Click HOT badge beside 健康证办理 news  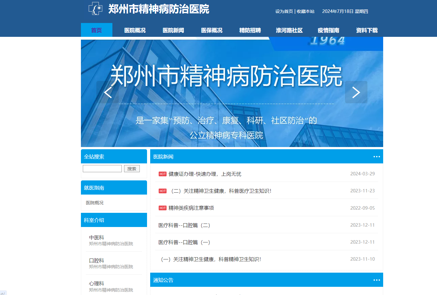click(x=162, y=174)
